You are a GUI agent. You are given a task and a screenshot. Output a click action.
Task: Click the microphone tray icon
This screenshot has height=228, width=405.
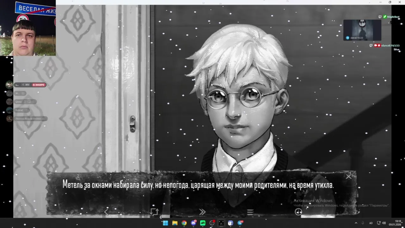point(363,223)
